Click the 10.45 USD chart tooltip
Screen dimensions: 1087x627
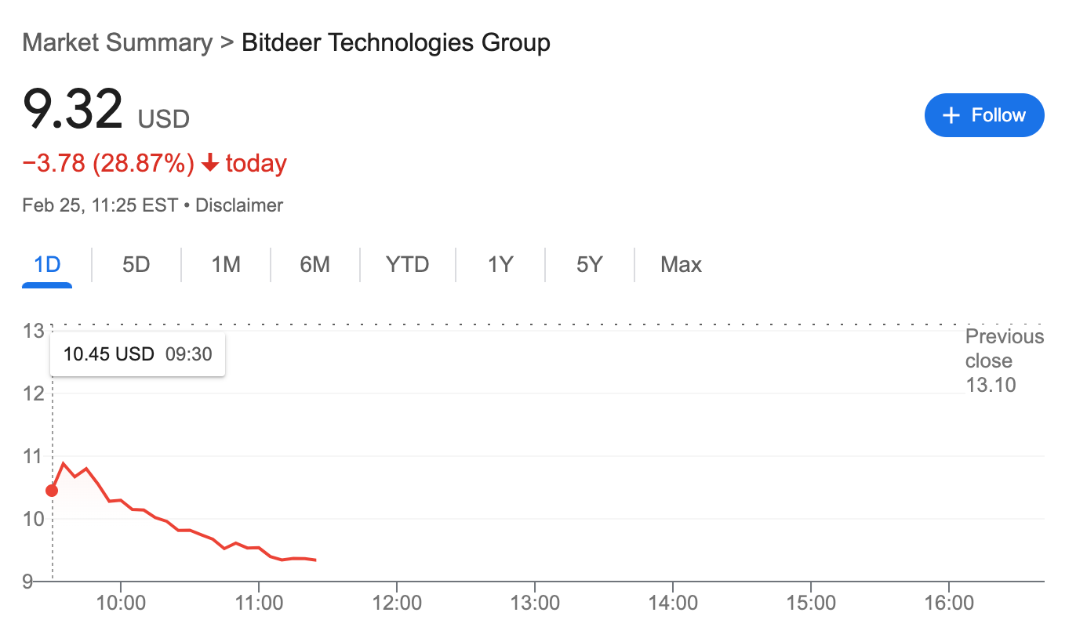[137, 354]
